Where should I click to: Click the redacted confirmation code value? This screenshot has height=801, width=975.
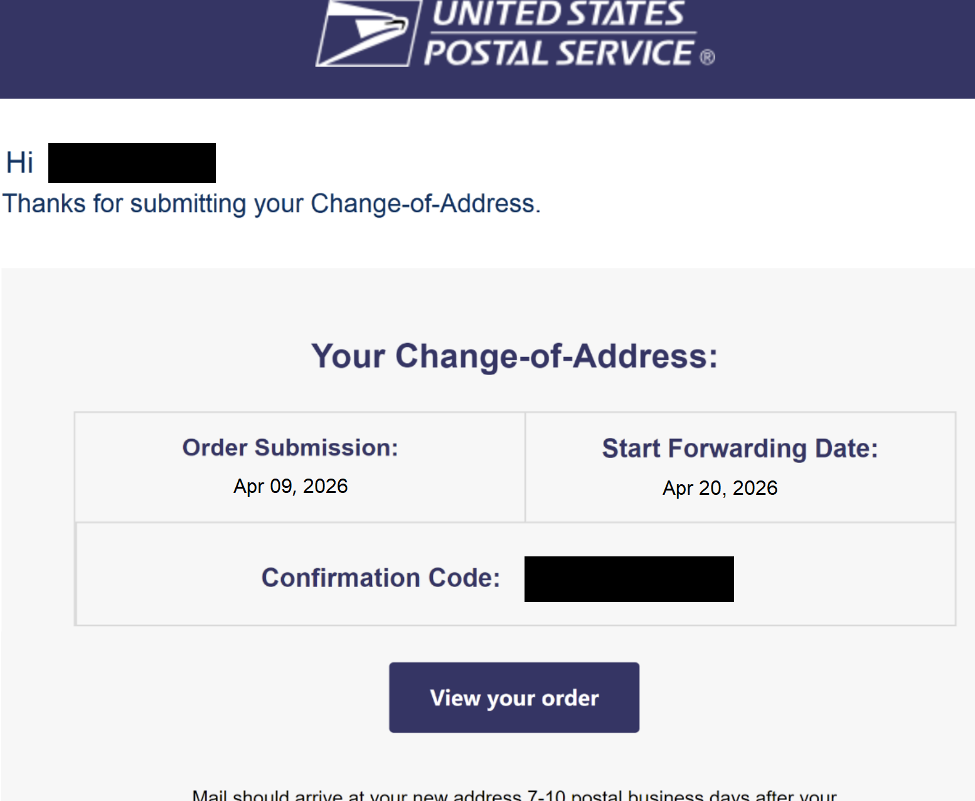(629, 579)
